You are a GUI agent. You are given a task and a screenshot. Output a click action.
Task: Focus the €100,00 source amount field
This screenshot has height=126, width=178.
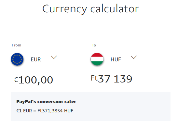[x=34, y=80]
